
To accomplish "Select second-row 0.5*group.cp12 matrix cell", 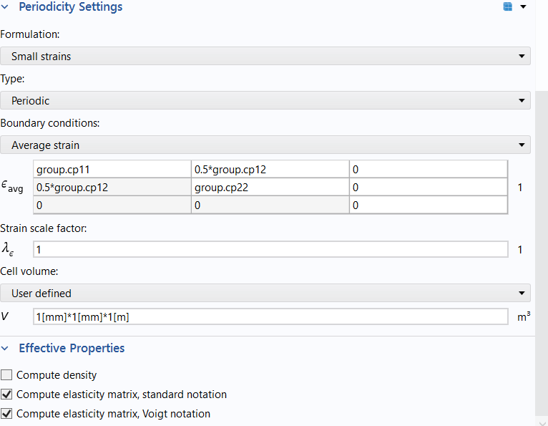I will (112, 187).
